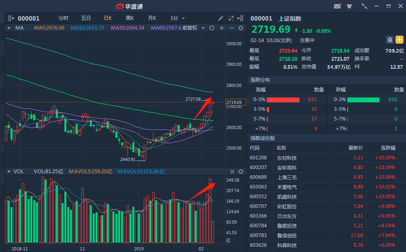Sort by 代码 column header
The width and height of the screenshot is (406, 252).
click(x=254, y=148)
